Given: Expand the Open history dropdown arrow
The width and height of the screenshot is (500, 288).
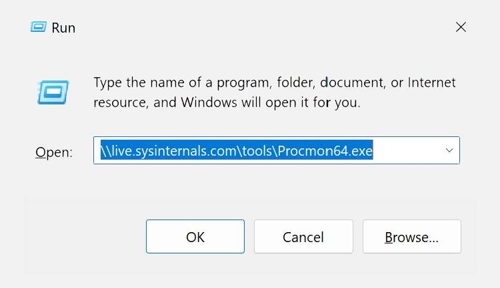Looking at the screenshot, I should 449,151.
